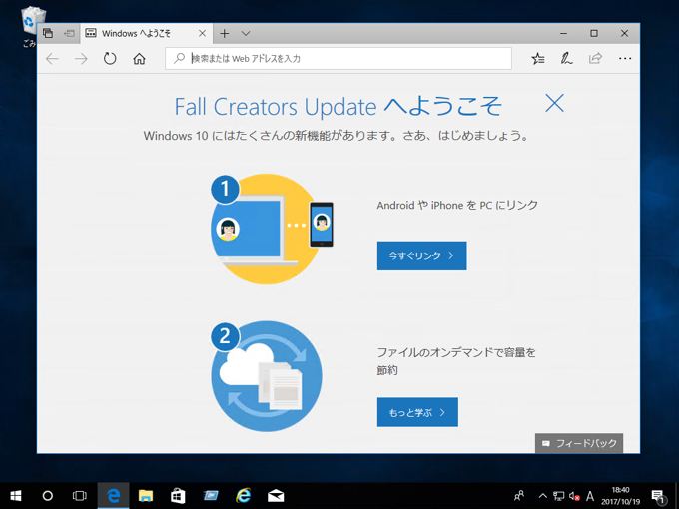Open a new tab with plus
Image resolution: width=679 pixels, height=509 pixels.
point(224,33)
